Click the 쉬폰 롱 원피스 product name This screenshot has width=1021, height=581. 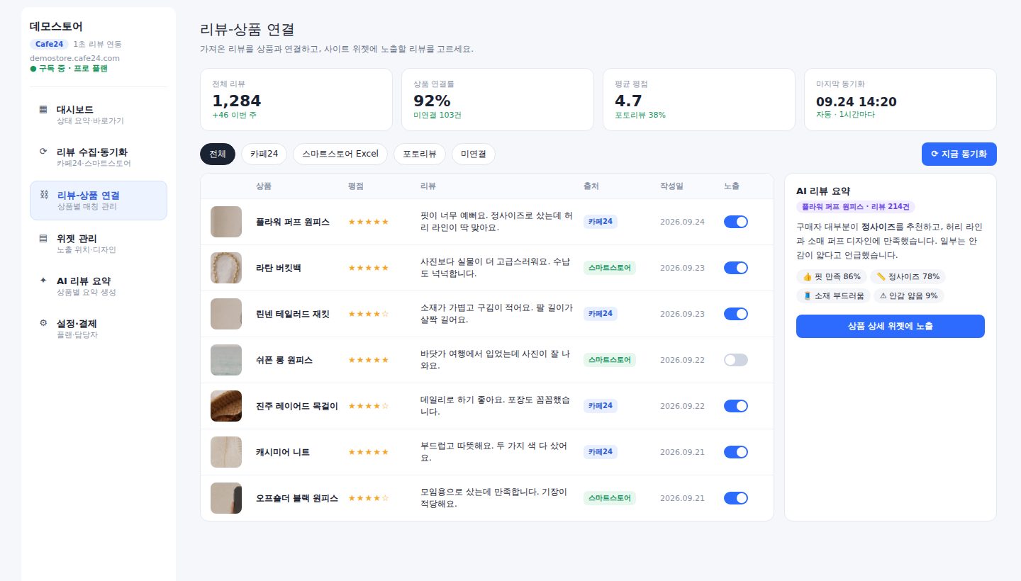pos(284,360)
